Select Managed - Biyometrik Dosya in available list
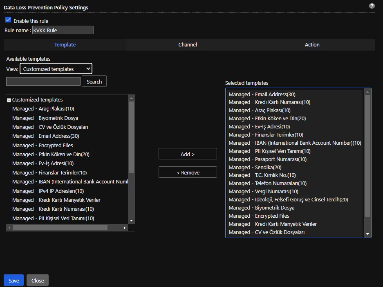 tap(45, 118)
